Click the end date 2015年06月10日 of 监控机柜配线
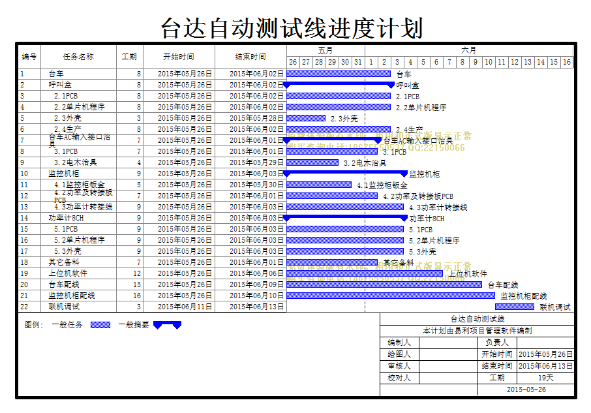591x413 pixels. [256, 296]
